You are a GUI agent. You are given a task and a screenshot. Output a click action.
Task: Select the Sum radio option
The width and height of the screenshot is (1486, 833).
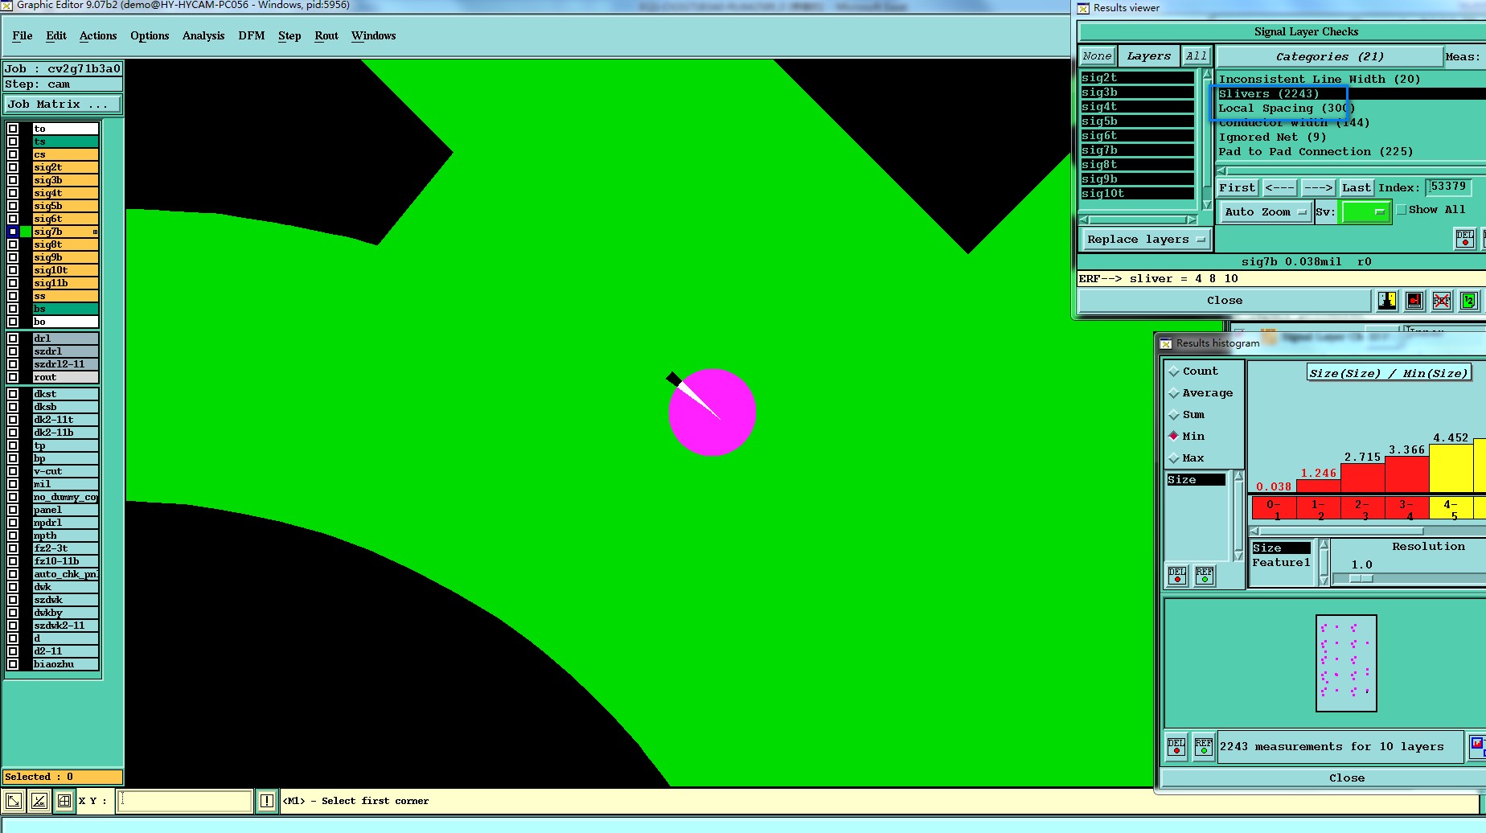pyautogui.click(x=1174, y=415)
